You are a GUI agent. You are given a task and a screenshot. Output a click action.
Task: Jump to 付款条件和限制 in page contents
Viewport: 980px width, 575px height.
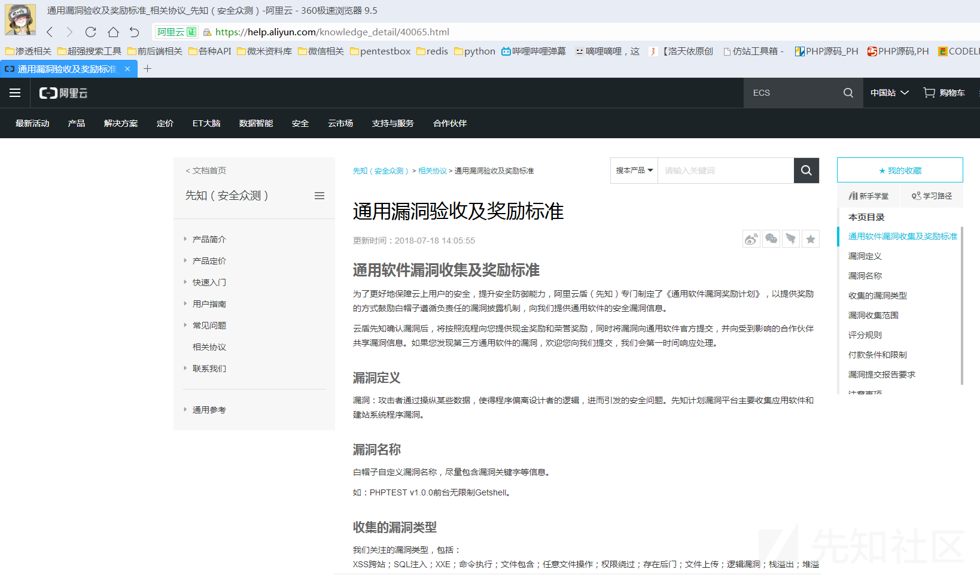(878, 355)
